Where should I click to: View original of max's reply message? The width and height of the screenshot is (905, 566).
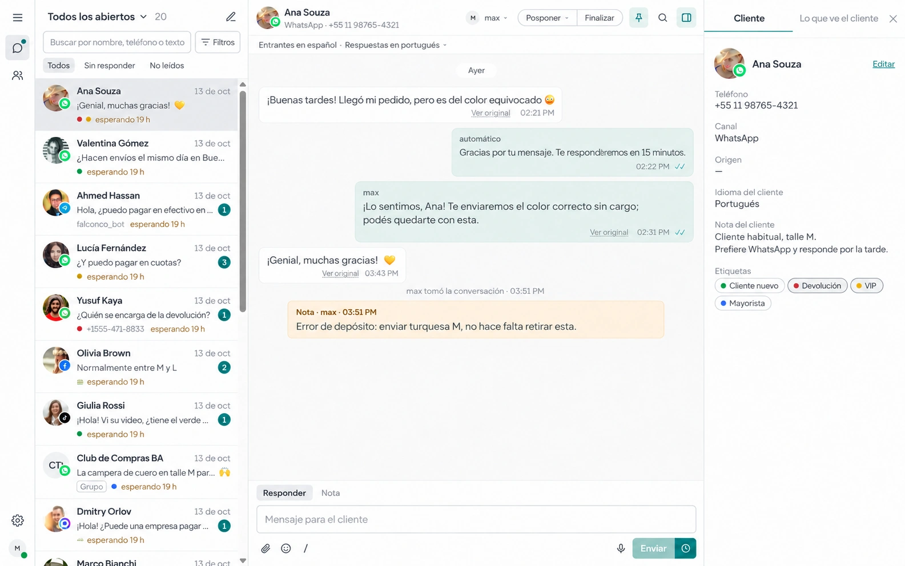coord(609,232)
